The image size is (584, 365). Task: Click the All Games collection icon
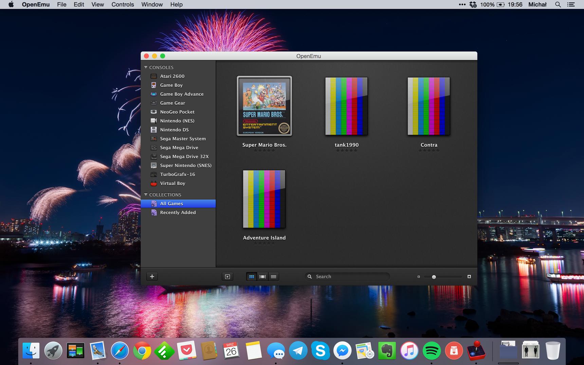(x=154, y=204)
